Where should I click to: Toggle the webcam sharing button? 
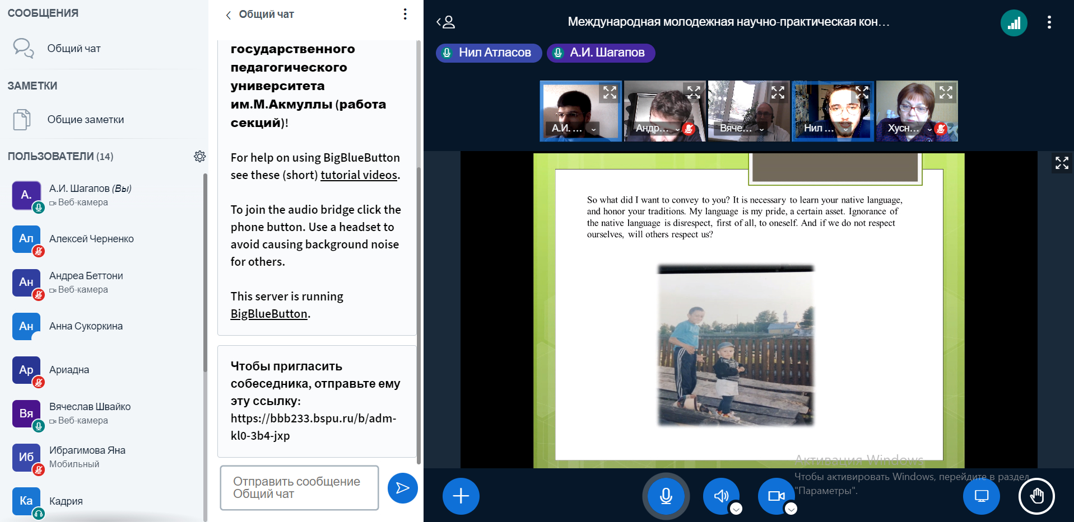(775, 496)
